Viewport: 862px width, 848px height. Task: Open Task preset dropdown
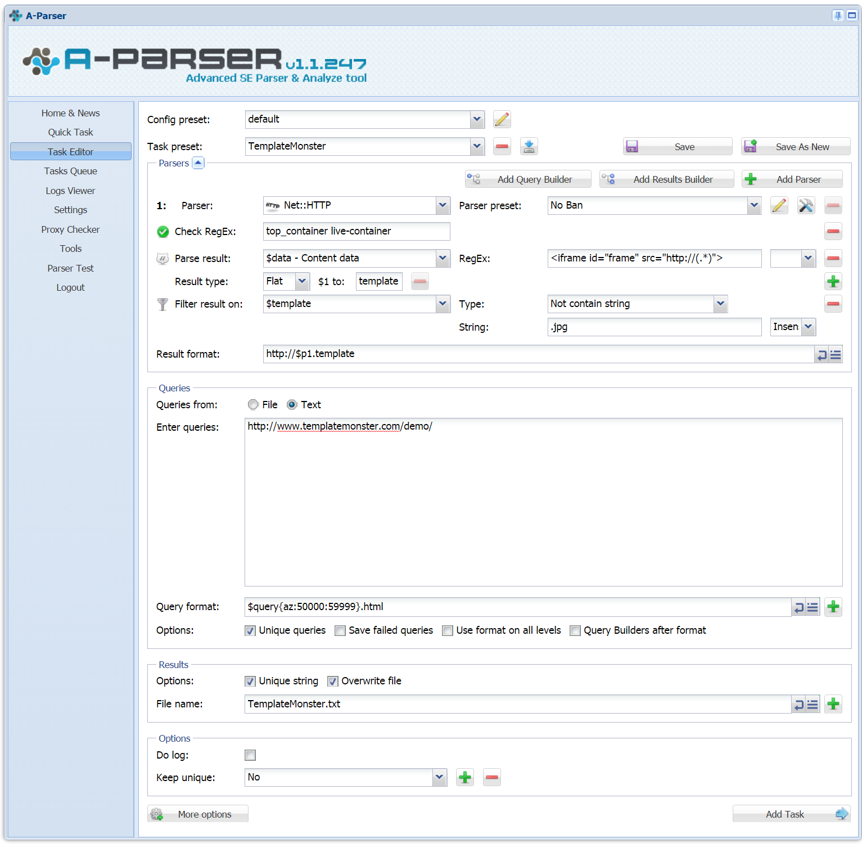(477, 146)
